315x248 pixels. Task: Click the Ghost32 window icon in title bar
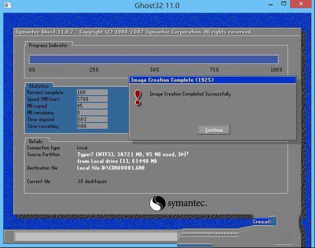tap(8, 5)
